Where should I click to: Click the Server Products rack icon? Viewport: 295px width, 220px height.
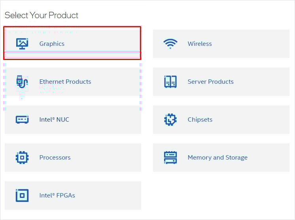click(x=170, y=82)
